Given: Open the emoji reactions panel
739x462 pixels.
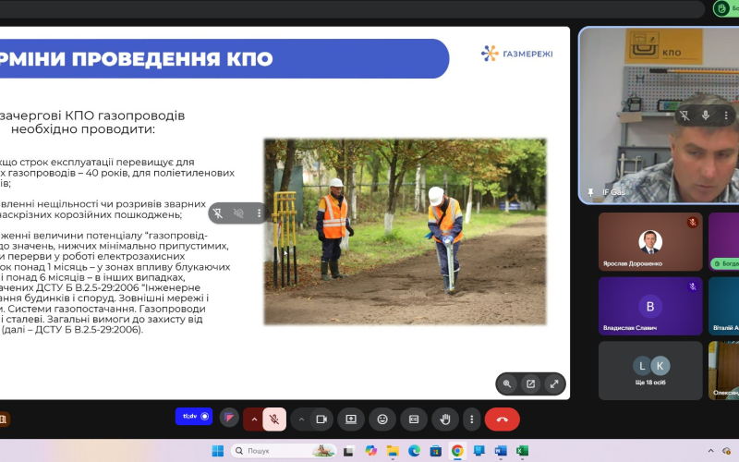Looking at the screenshot, I should (x=382, y=419).
